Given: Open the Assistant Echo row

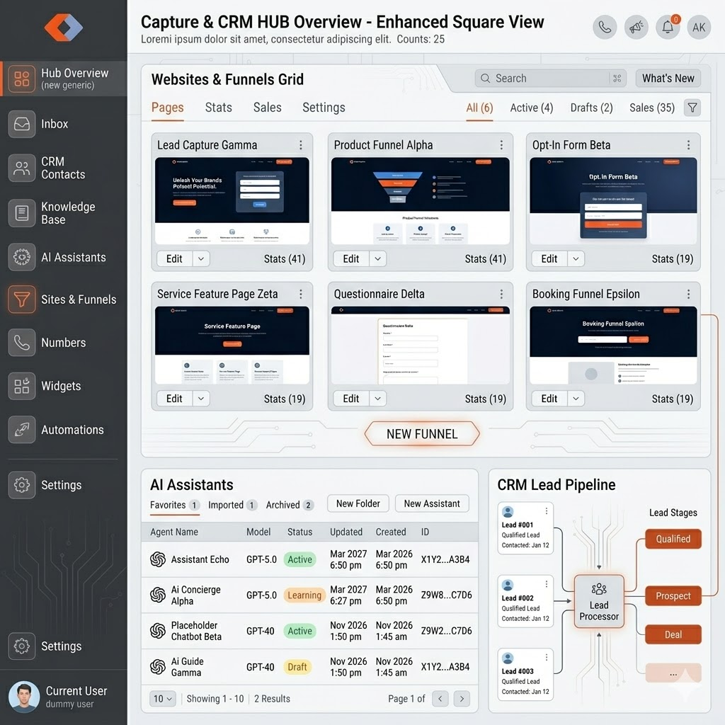Looking at the screenshot, I should pos(310,559).
